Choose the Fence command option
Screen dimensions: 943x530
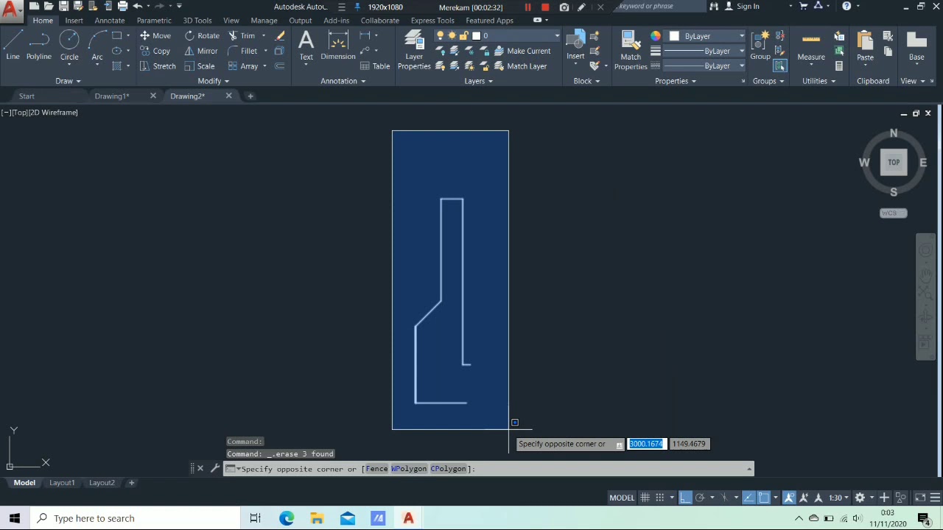point(376,469)
